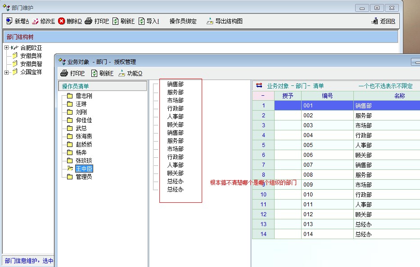Click the 修改E edit icon
Screen dimensions: 420x267
click(35, 21)
